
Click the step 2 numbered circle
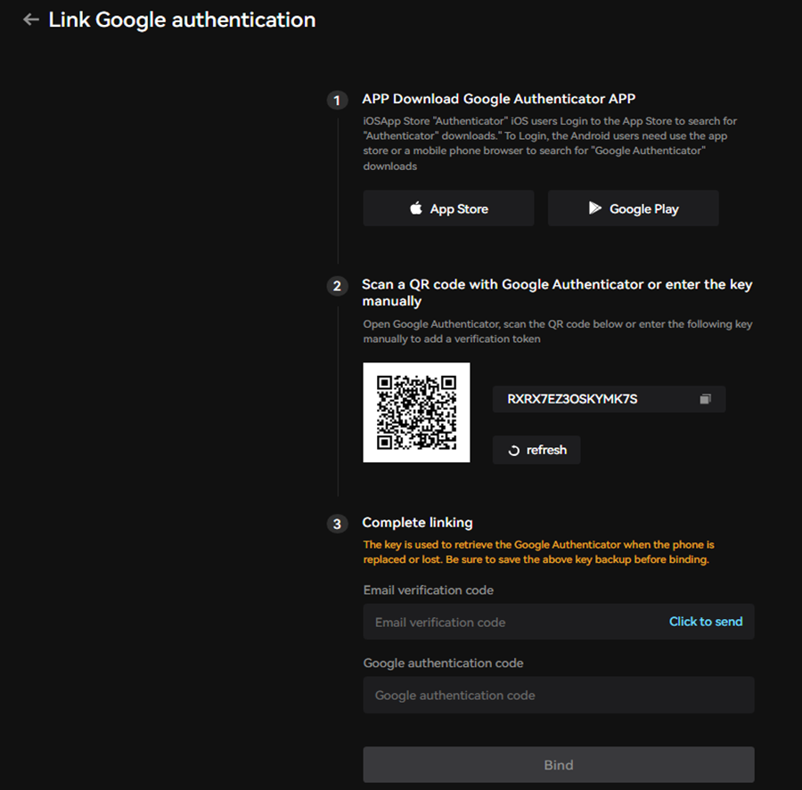pyautogui.click(x=337, y=286)
